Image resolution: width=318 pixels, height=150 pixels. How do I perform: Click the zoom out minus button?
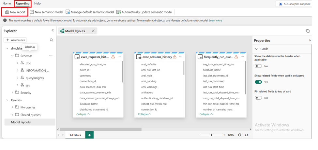pyautogui.click(x=199, y=135)
